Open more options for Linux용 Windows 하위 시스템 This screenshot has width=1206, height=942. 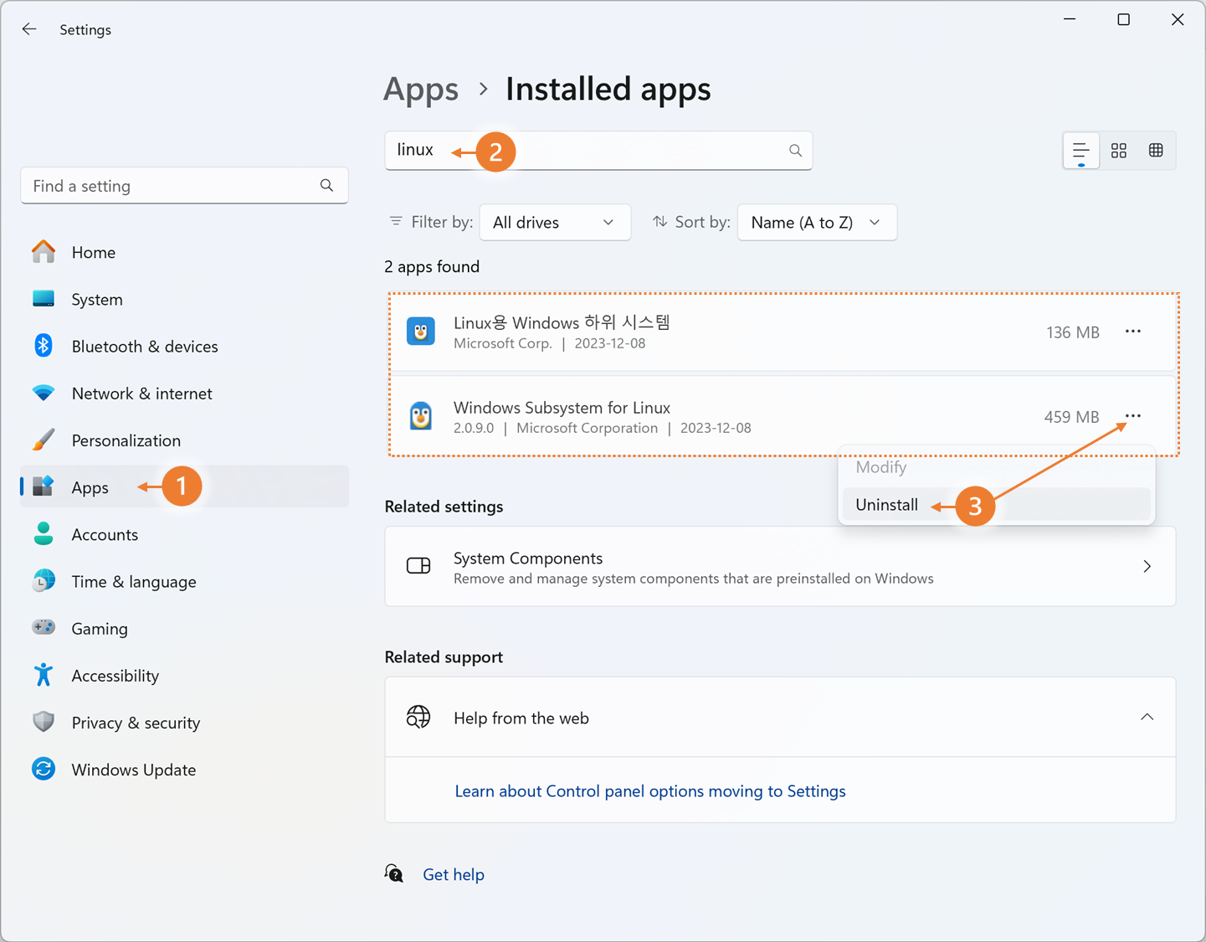click(x=1133, y=332)
